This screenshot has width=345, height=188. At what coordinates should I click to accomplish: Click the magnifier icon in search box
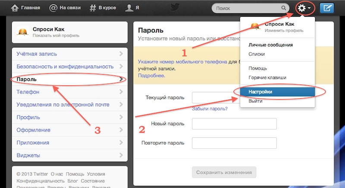tap(284, 8)
